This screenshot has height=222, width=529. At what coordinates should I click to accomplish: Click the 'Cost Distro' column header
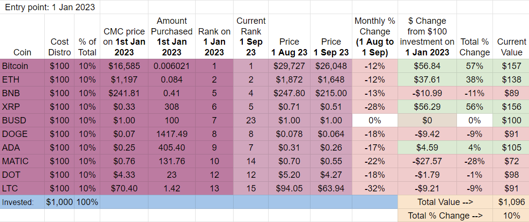[x=59, y=37]
